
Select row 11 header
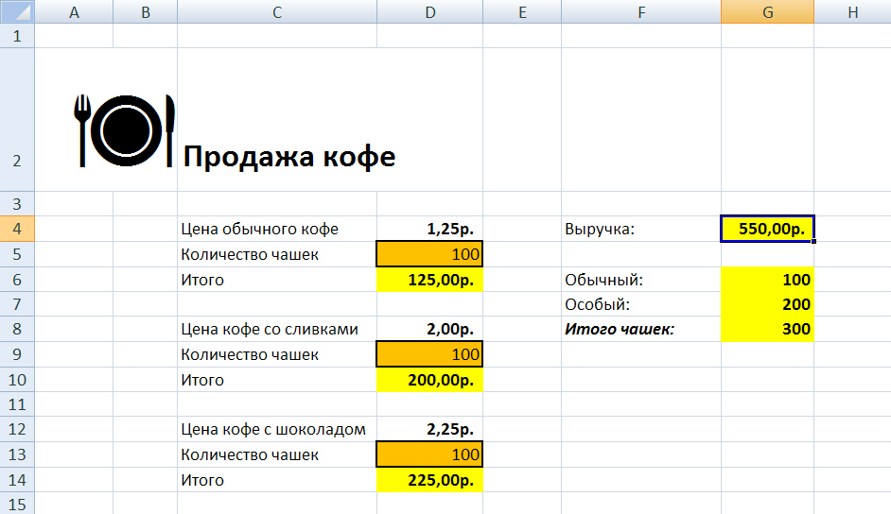pyautogui.click(x=17, y=404)
